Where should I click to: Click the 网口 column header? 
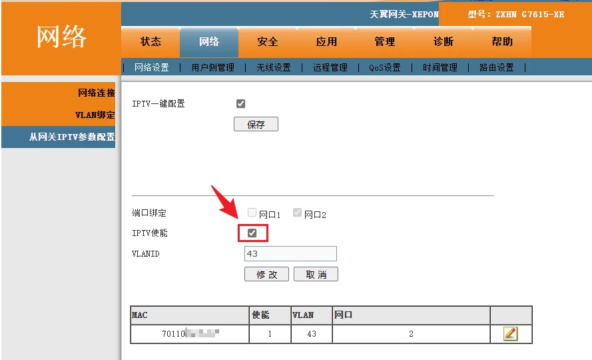411,315
